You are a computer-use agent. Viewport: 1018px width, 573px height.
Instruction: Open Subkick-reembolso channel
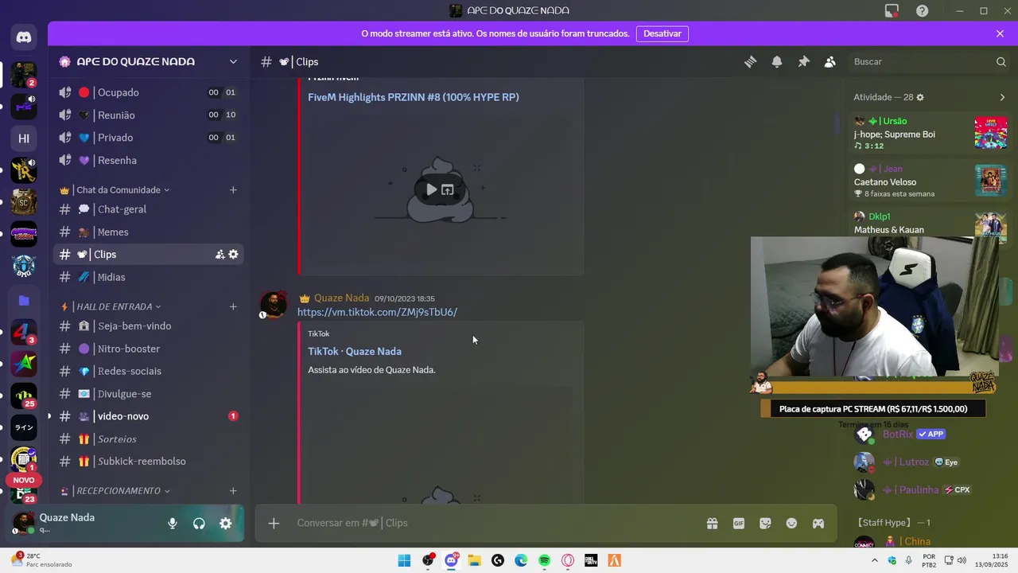tap(148, 462)
